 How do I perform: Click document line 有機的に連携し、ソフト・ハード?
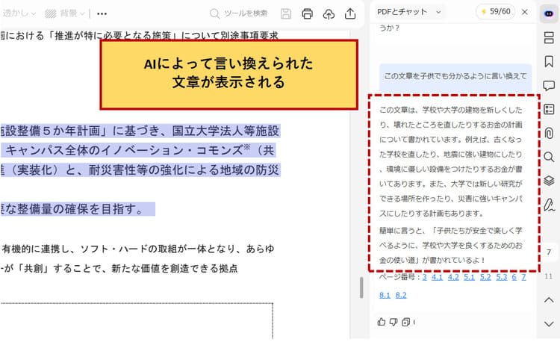coord(138,249)
